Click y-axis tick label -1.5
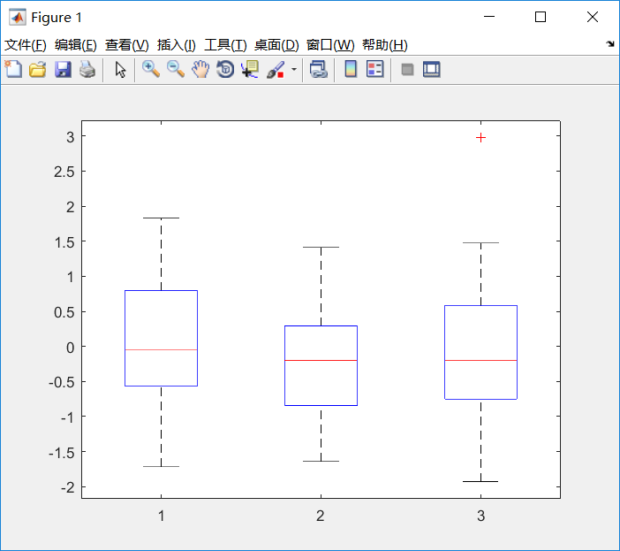 62,453
